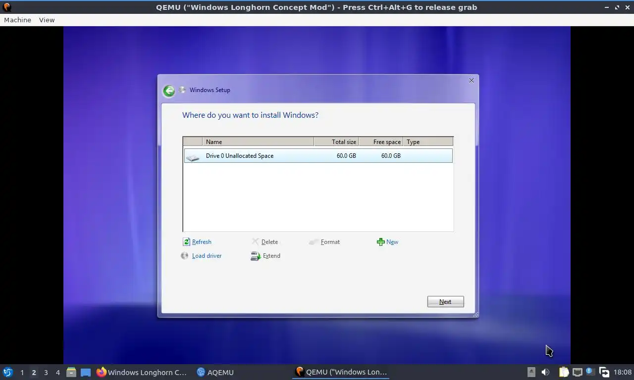Maximize the QEMU window
The image size is (634, 380).
617,7
